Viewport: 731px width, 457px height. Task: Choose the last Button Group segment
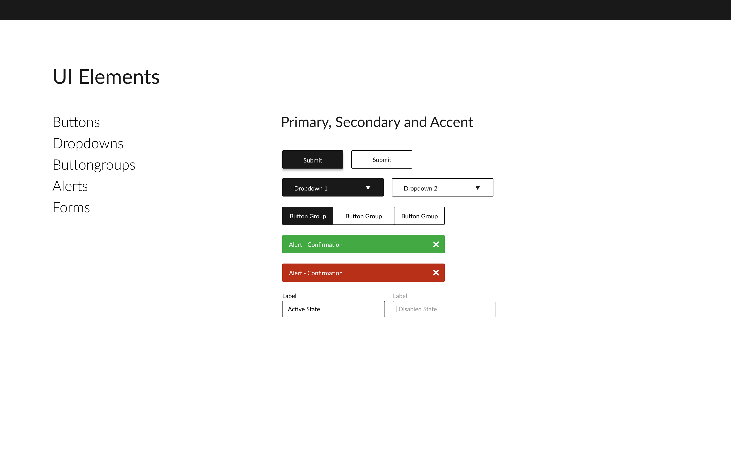tap(419, 216)
